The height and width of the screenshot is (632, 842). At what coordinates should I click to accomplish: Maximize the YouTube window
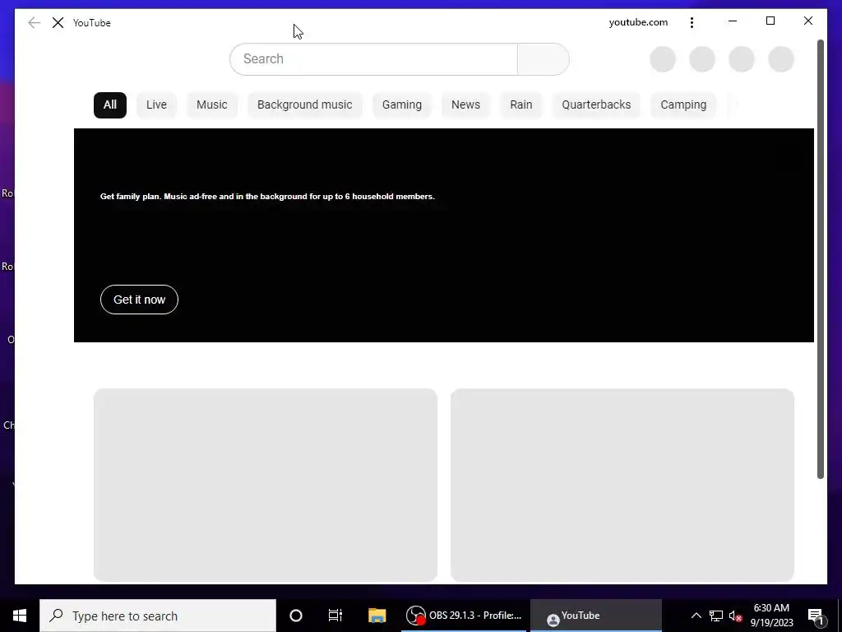point(770,21)
